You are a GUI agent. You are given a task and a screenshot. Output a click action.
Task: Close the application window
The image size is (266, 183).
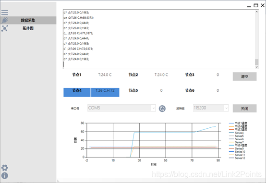[x=263, y=5]
